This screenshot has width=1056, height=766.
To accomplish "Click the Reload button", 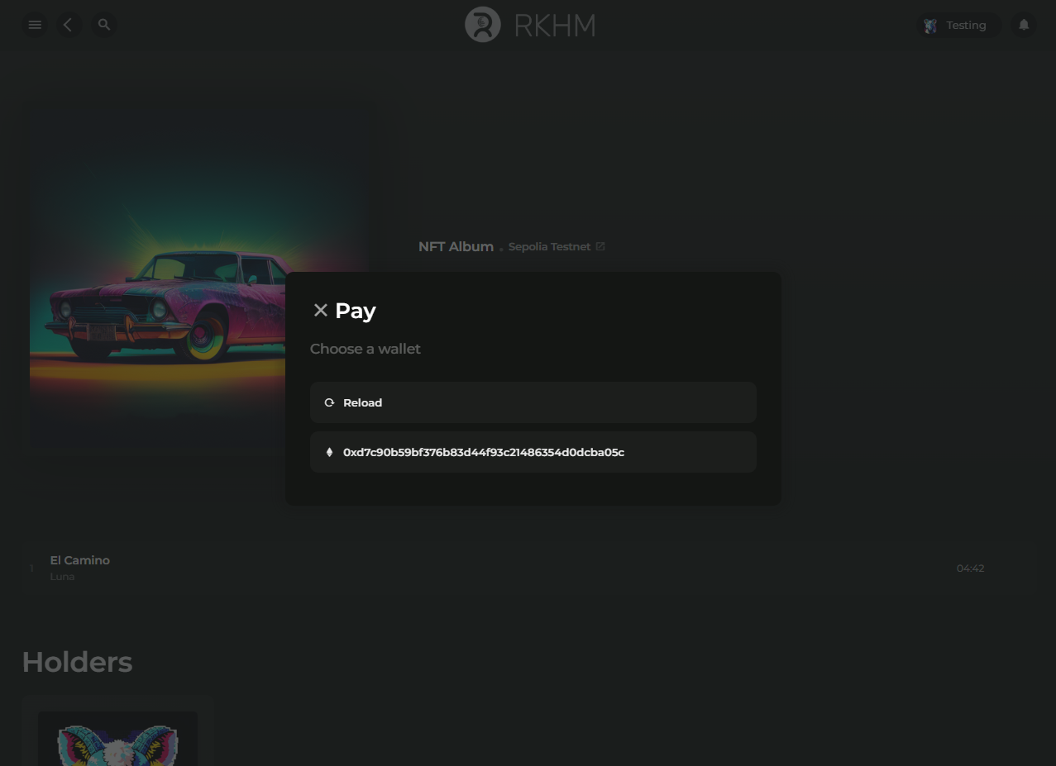I will coord(533,402).
